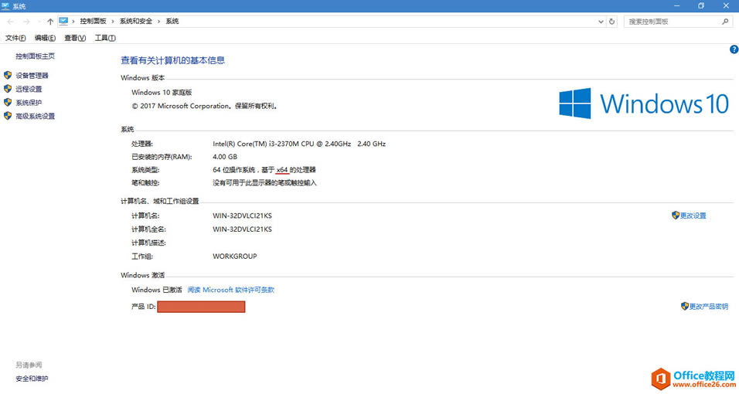Viewport: 739px width, 394px height.
Task: Click the 4.00 GB RAM value
Action: [225, 157]
